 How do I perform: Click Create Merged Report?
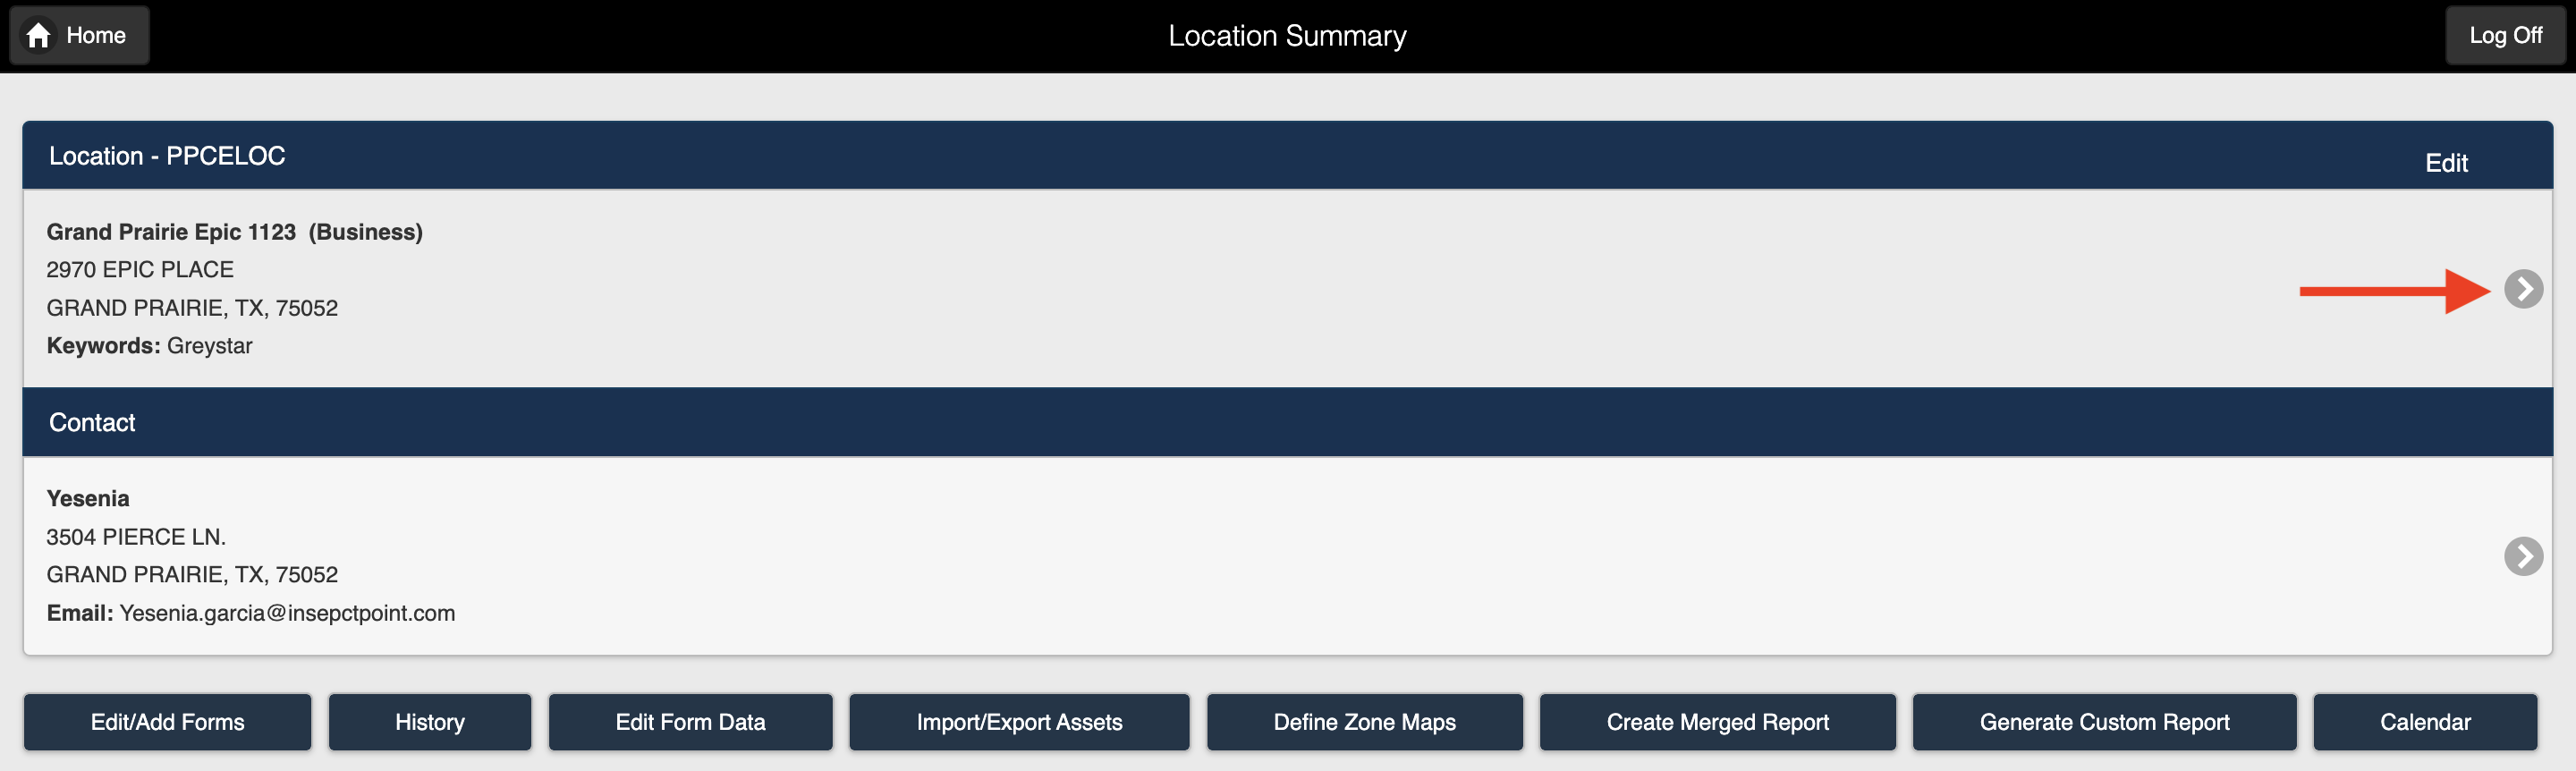(x=1717, y=722)
